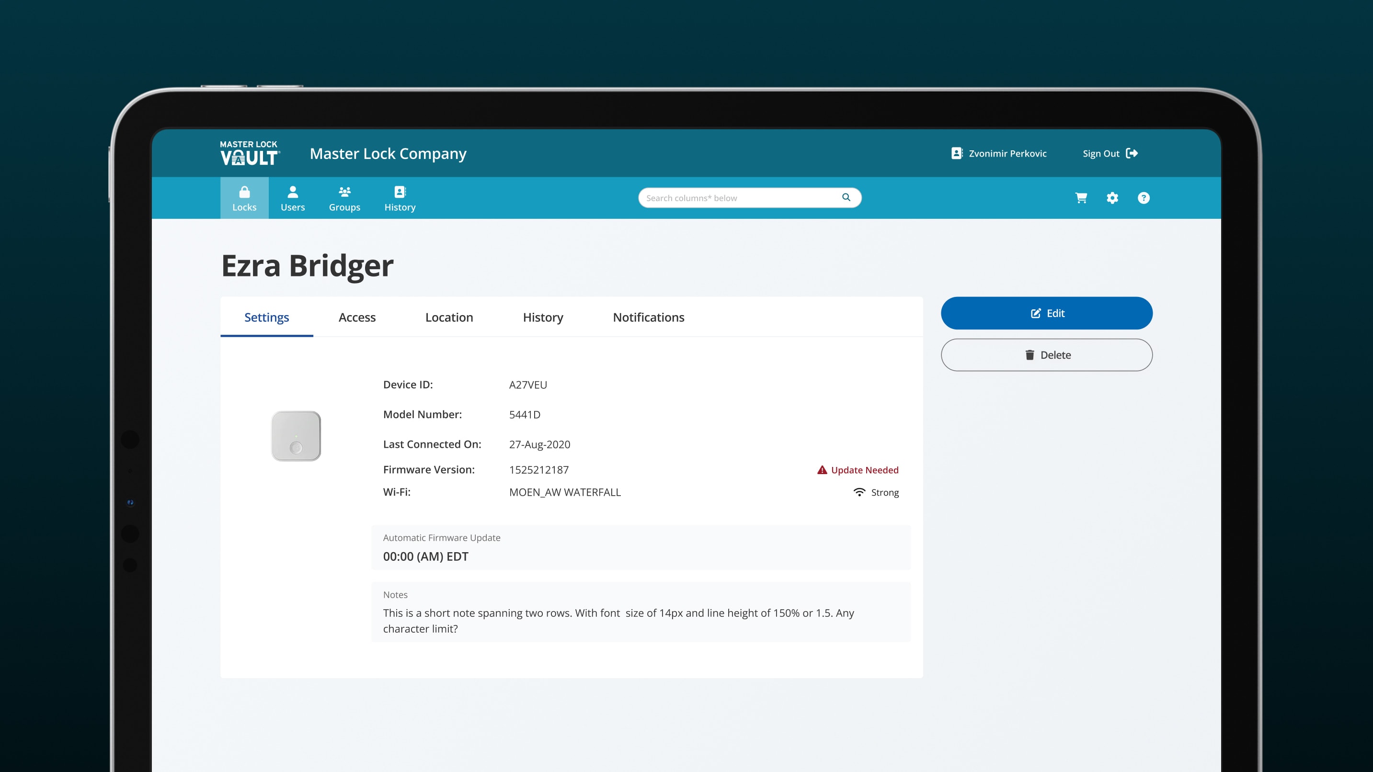The image size is (1373, 772).
Task: Click the Delete button
Action: (x=1046, y=355)
